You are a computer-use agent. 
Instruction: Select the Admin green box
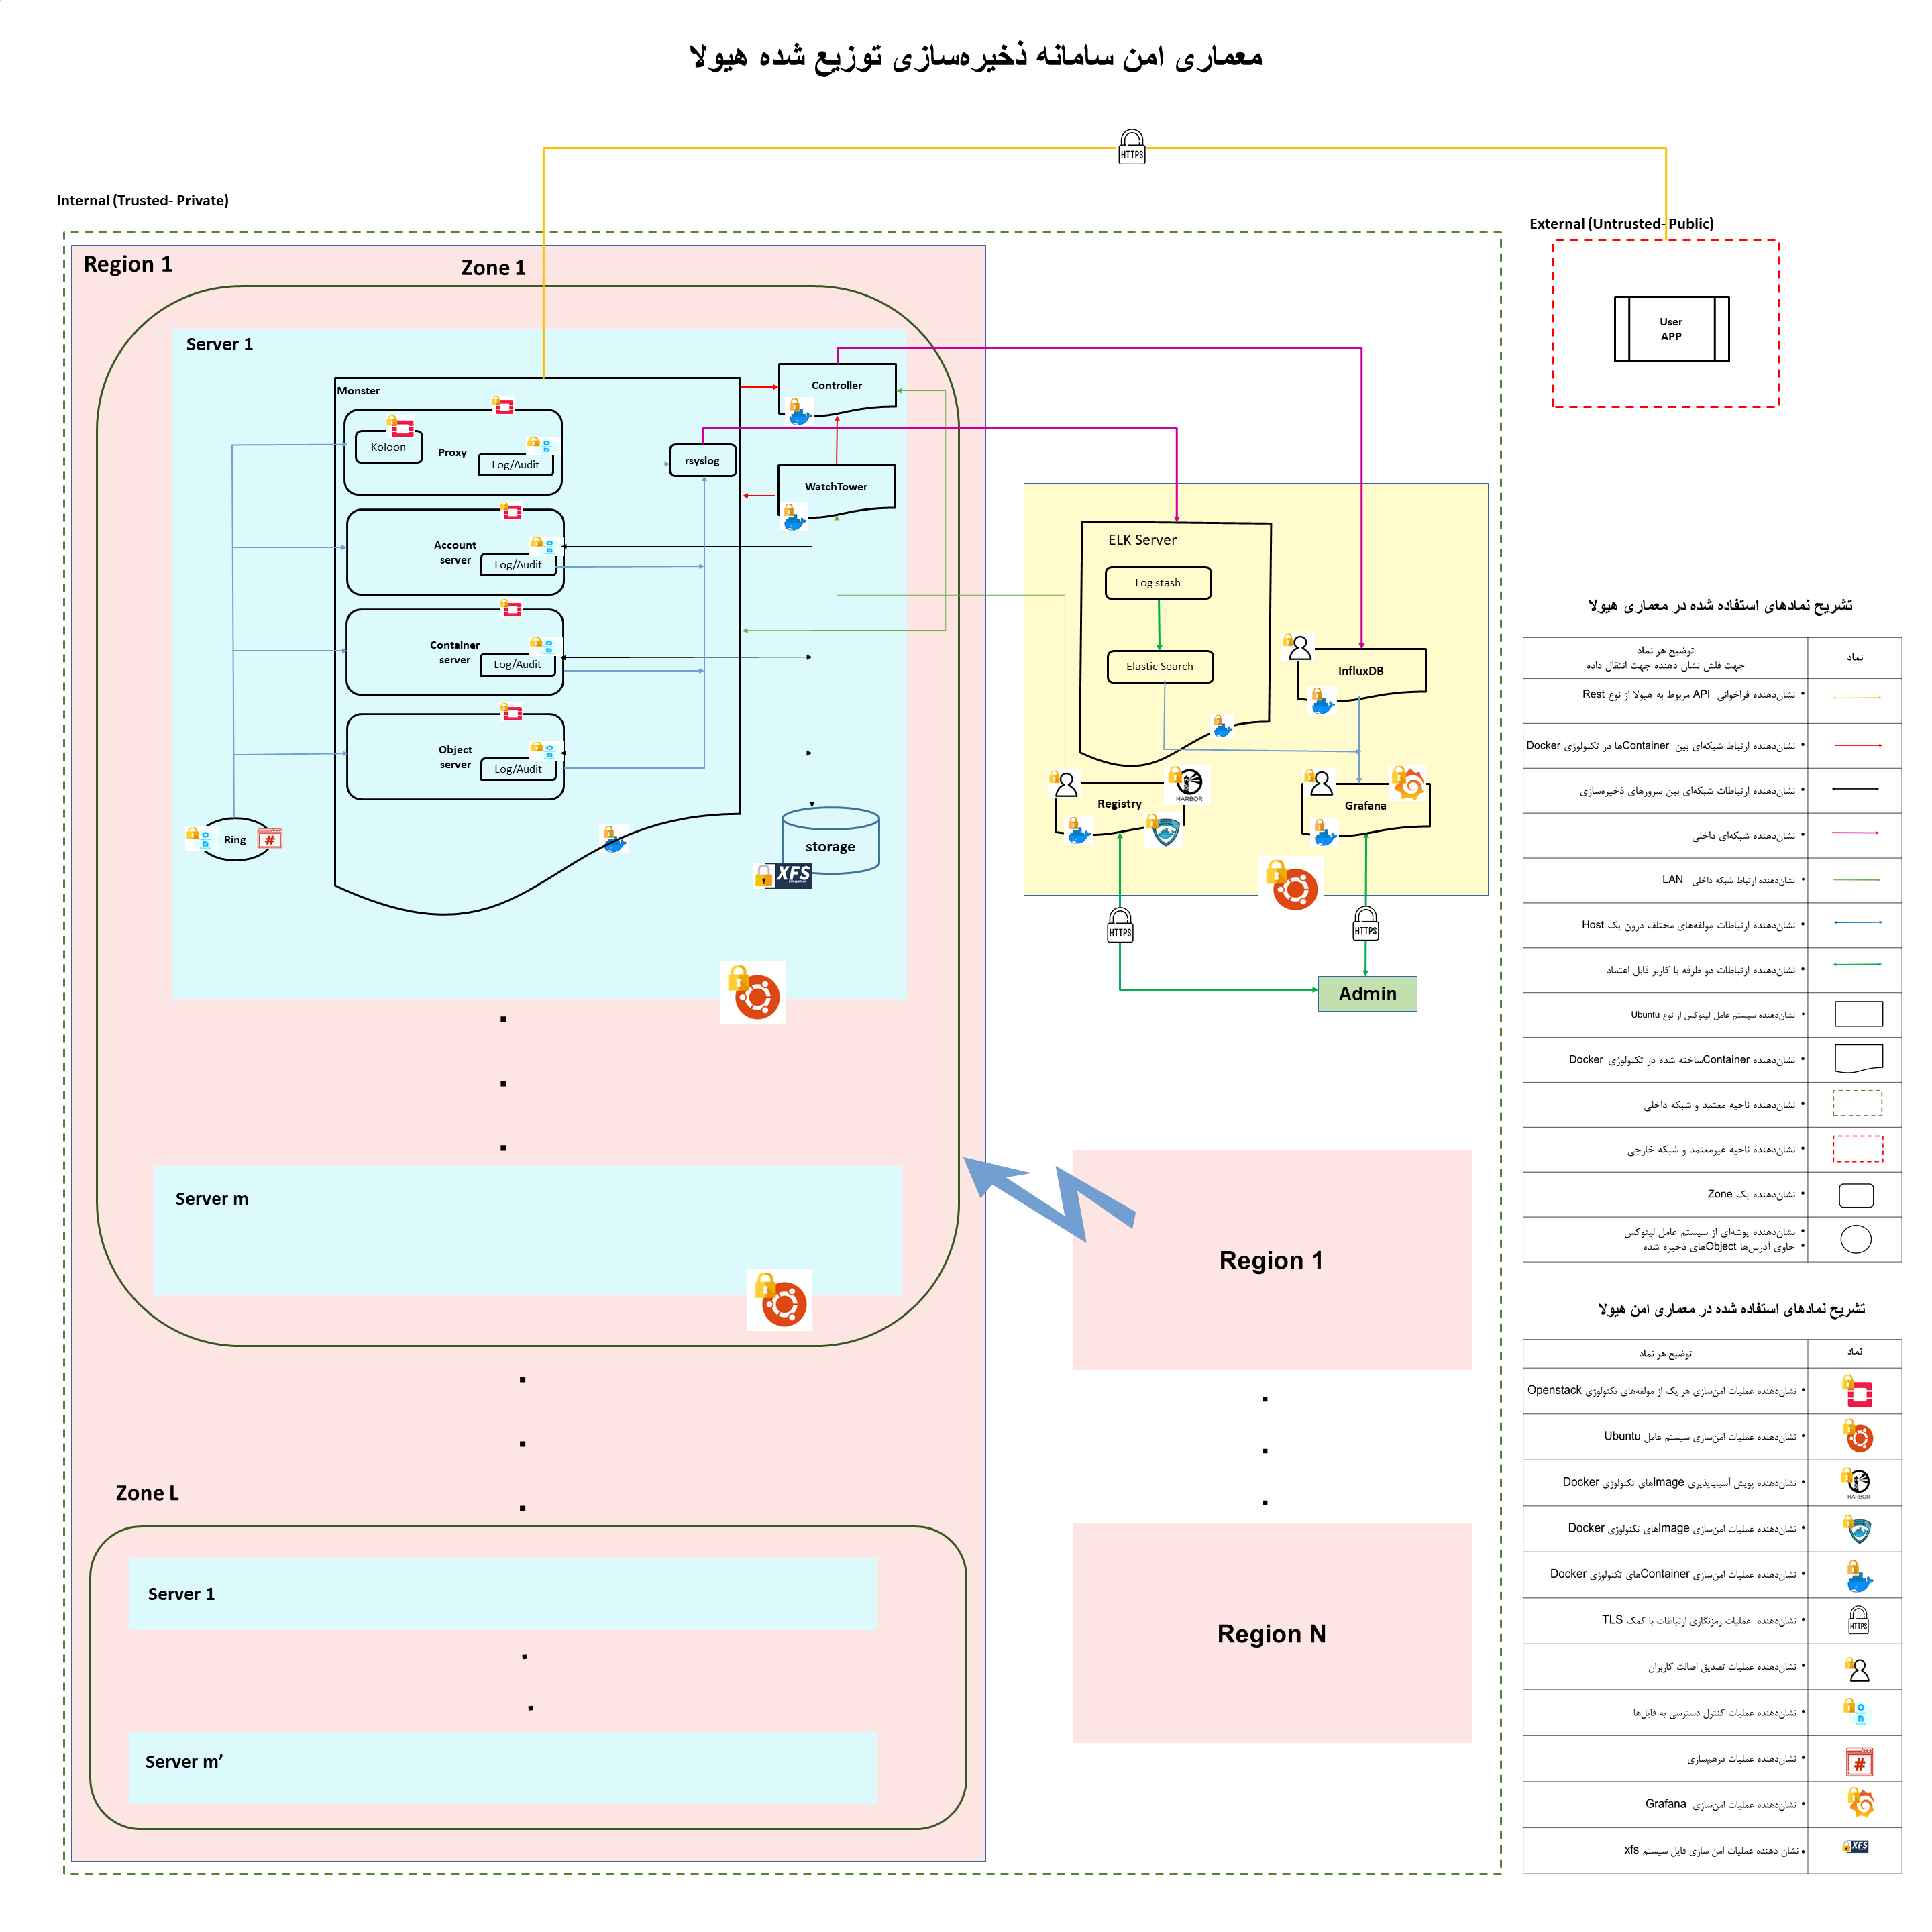[1367, 994]
